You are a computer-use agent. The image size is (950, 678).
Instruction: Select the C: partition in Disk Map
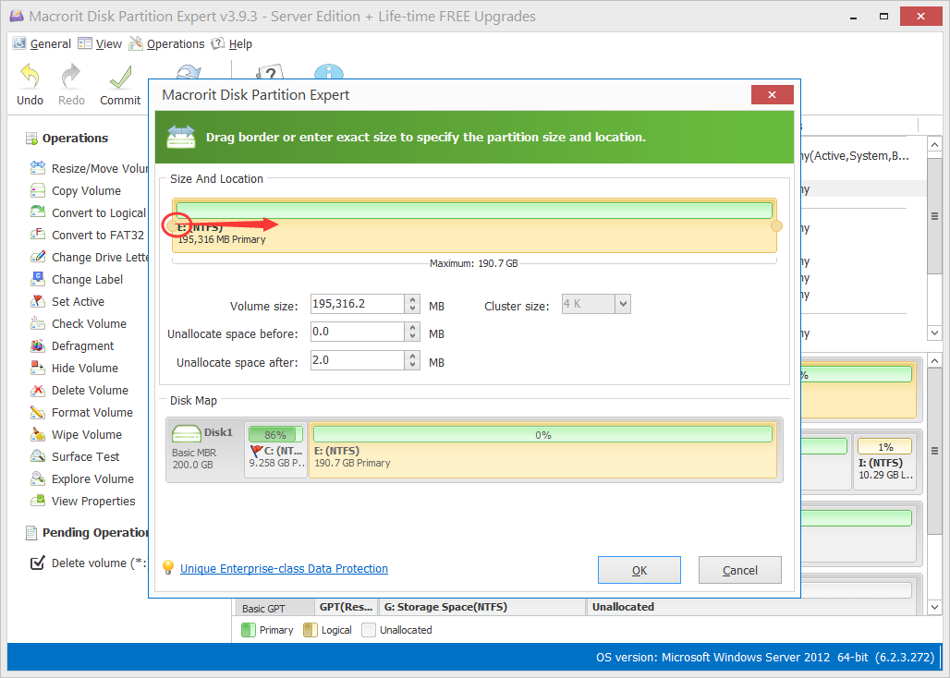tap(275, 450)
